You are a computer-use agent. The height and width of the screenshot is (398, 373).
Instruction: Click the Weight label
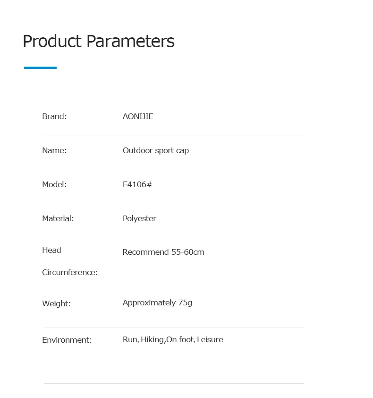pos(56,303)
